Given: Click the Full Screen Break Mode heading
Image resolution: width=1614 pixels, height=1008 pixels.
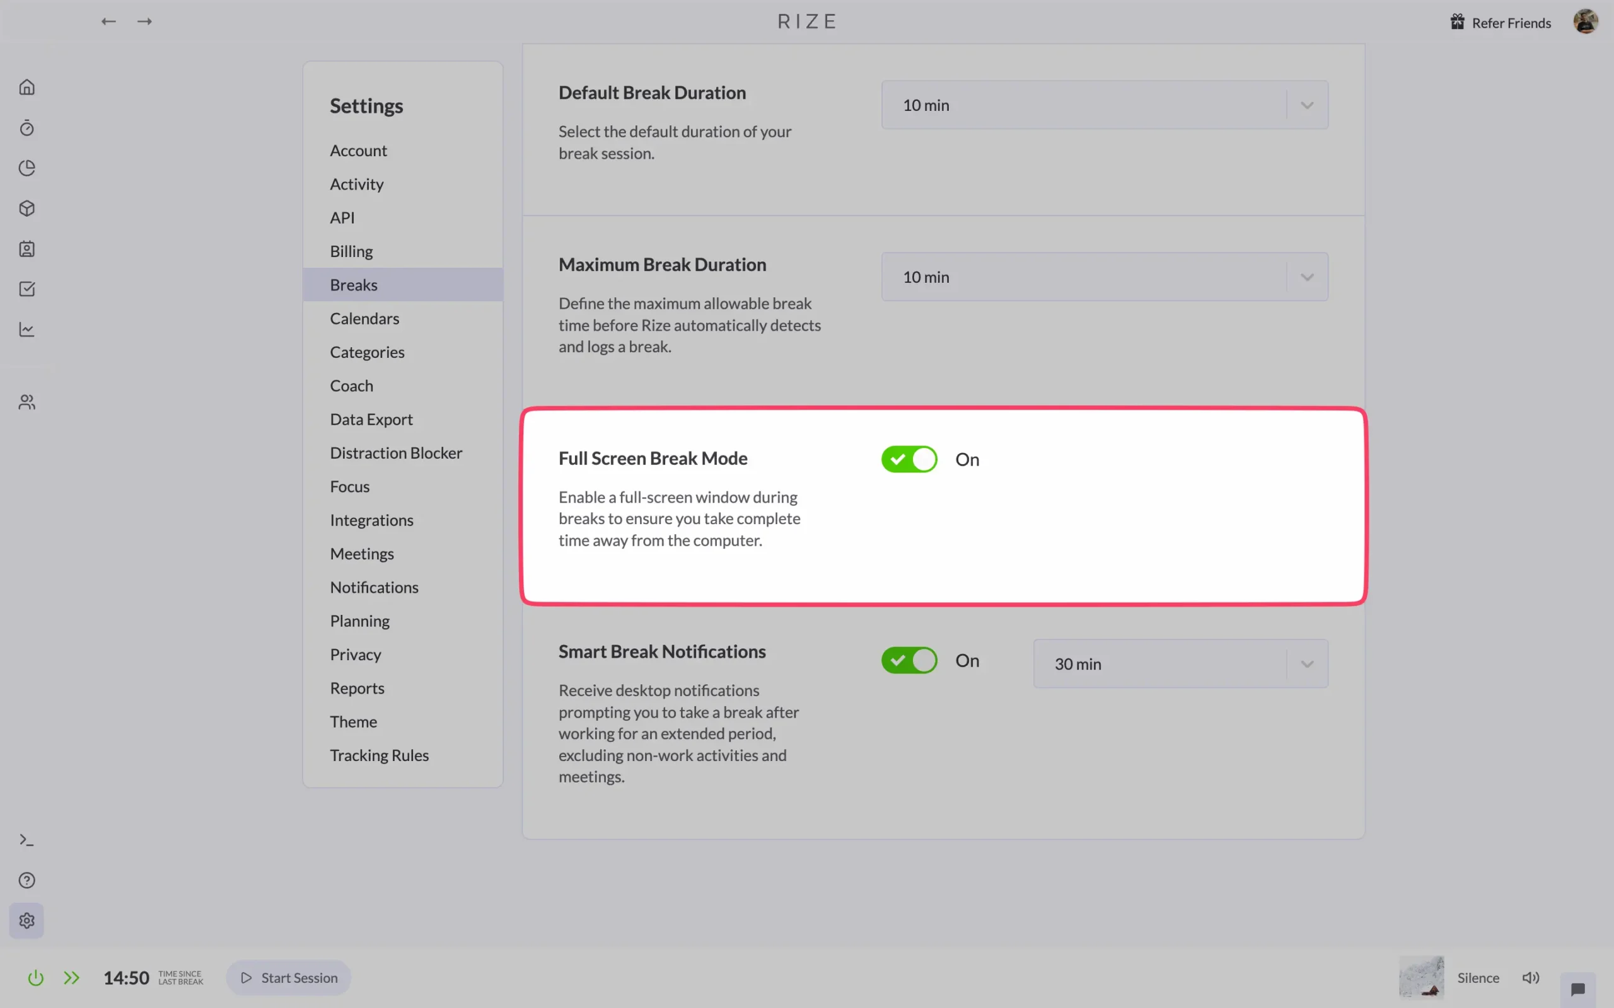Looking at the screenshot, I should pyautogui.click(x=653, y=459).
